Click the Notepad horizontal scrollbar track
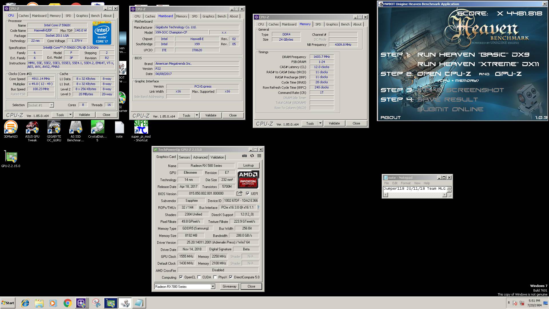This screenshot has width=549, height=309. click(x=415, y=195)
